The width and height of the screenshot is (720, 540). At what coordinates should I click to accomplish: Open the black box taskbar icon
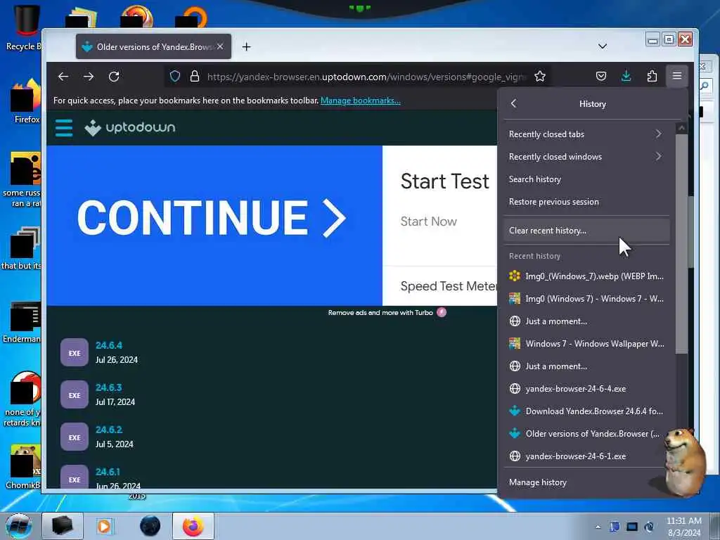(x=63, y=526)
